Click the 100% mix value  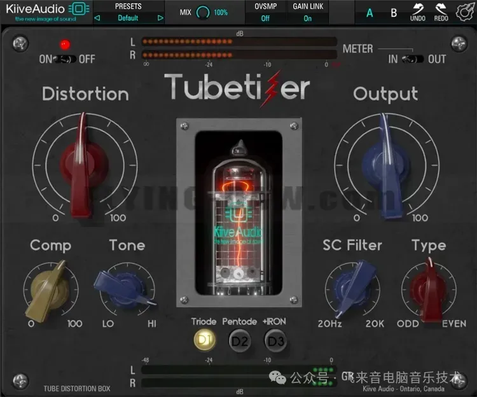[221, 13]
